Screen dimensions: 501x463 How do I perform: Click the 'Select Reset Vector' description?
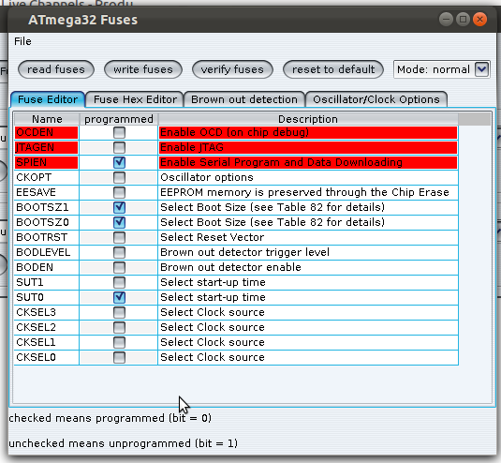[308, 237]
